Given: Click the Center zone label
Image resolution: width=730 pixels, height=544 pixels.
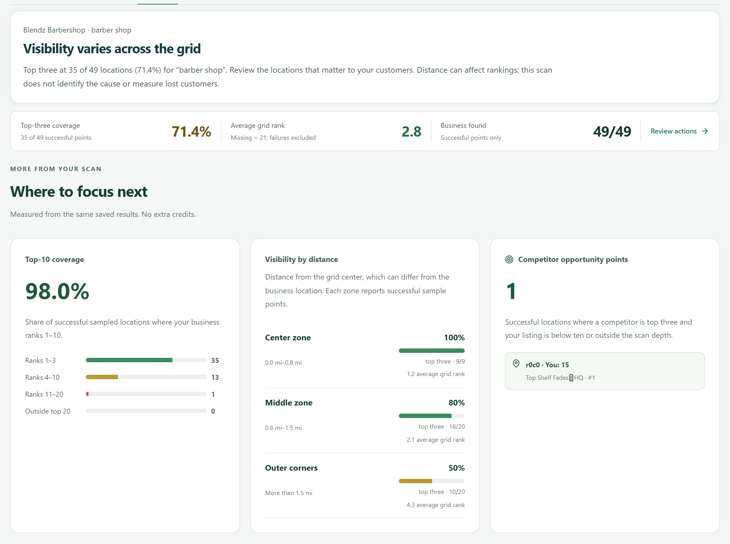Looking at the screenshot, I should pos(288,337).
